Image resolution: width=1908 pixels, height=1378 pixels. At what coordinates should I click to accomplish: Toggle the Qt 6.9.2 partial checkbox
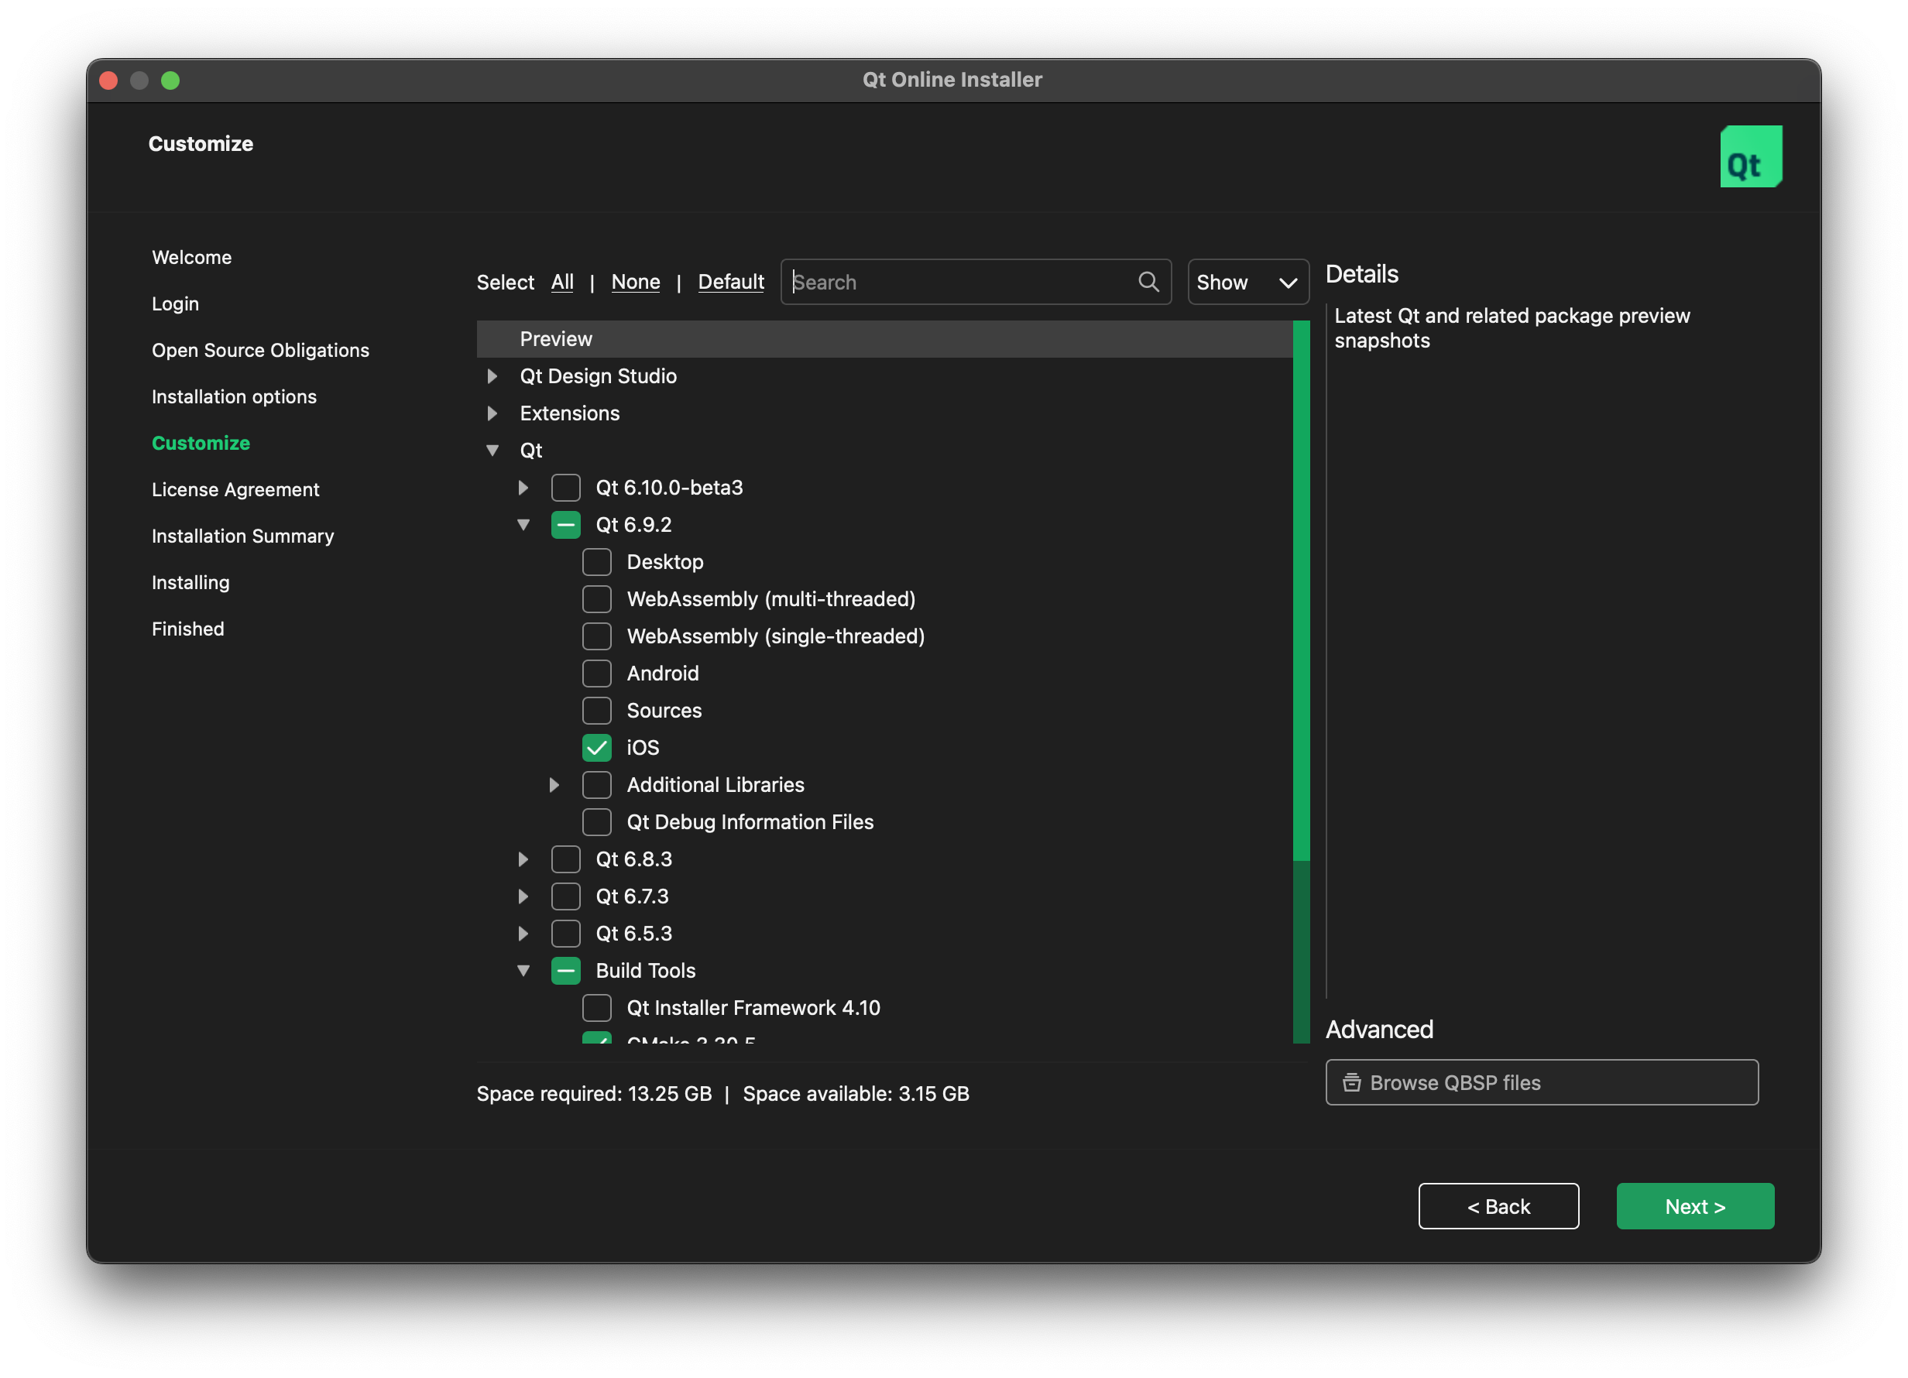coord(565,525)
